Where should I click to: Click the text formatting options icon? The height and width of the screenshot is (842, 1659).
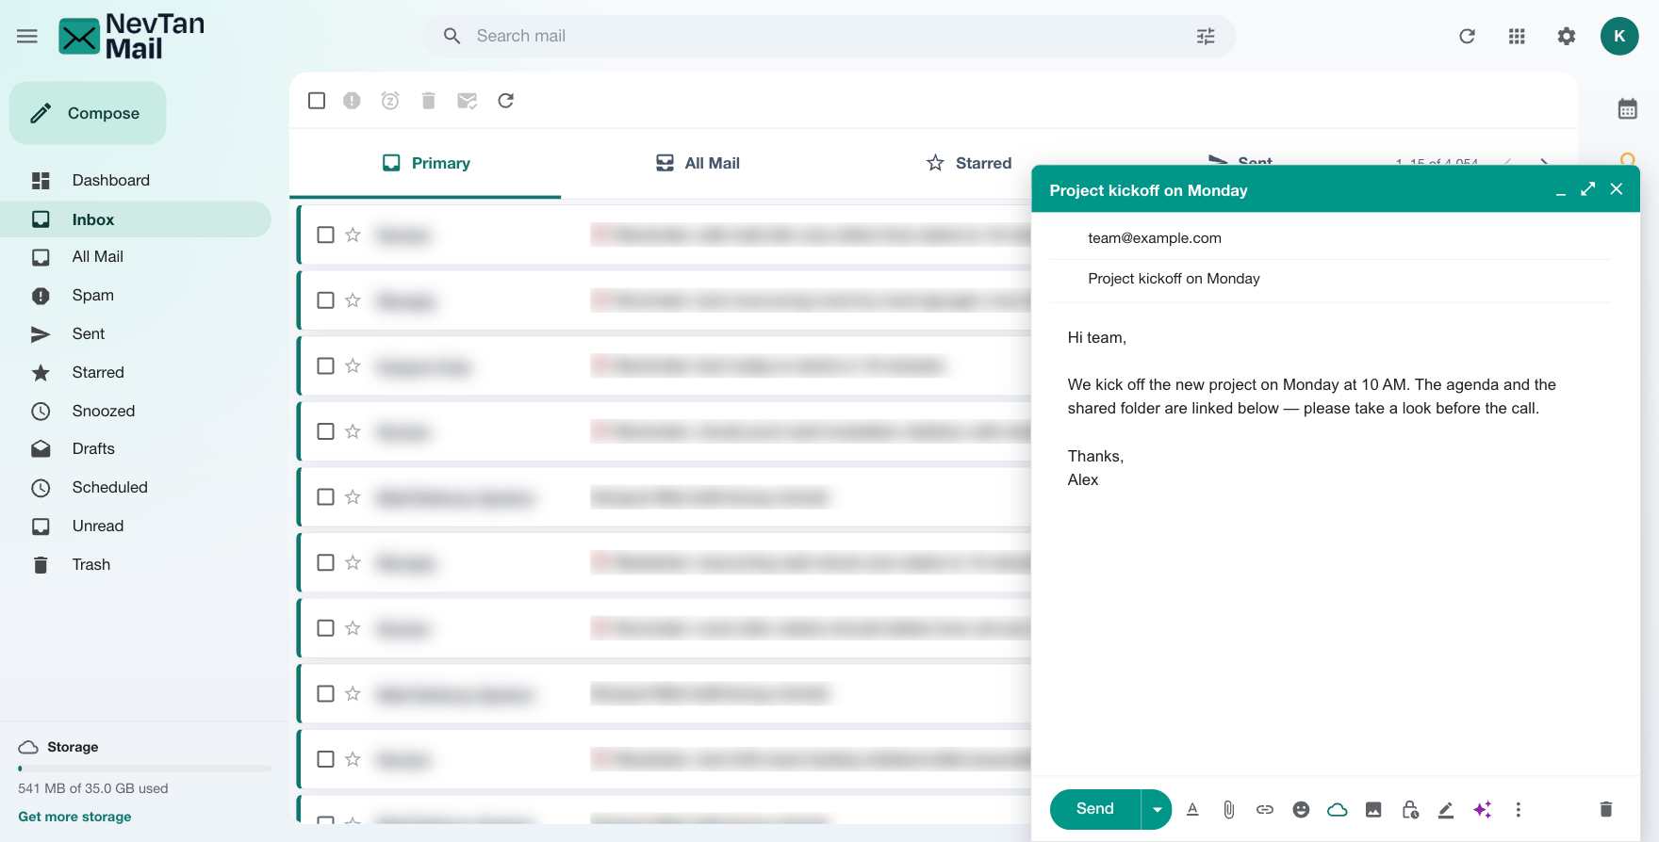coord(1192,809)
